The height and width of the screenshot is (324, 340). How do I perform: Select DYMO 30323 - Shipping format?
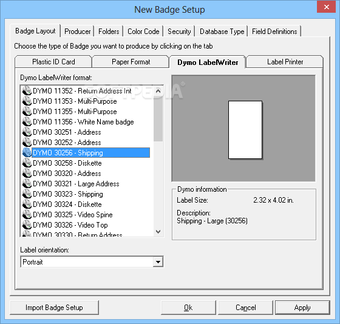(x=68, y=194)
